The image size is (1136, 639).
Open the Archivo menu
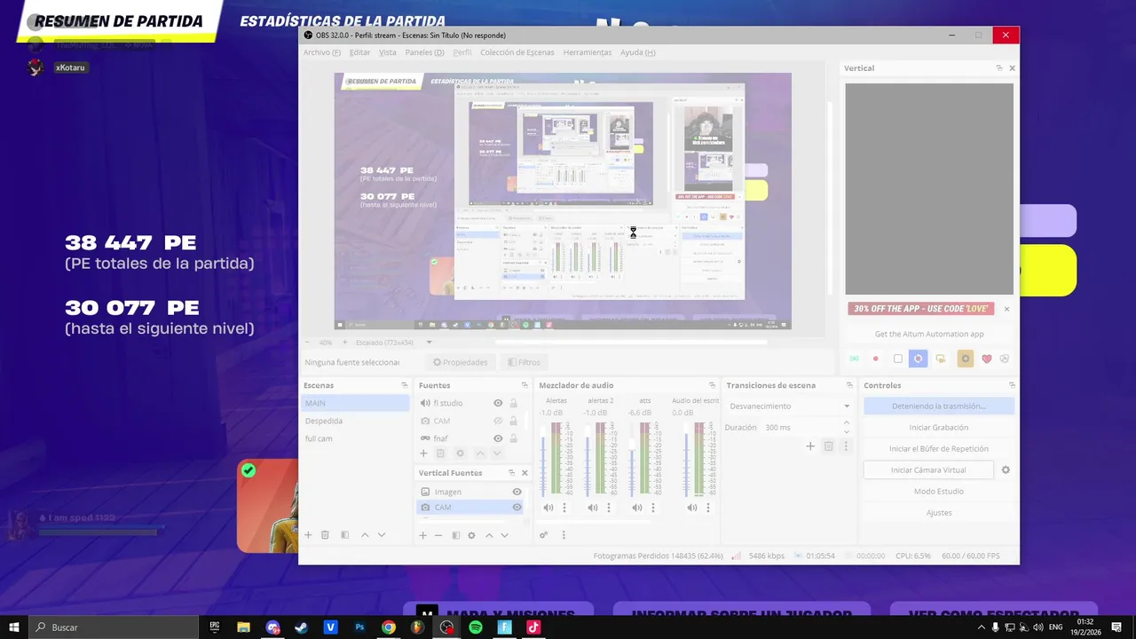(x=321, y=52)
